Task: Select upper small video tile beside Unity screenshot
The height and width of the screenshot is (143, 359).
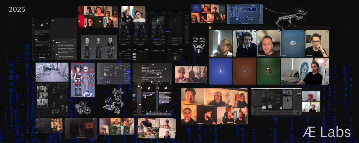Action: click(x=311, y=96)
